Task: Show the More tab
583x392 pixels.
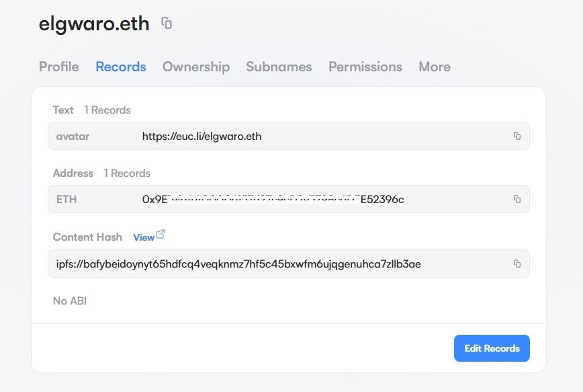Action: pos(435,67)
